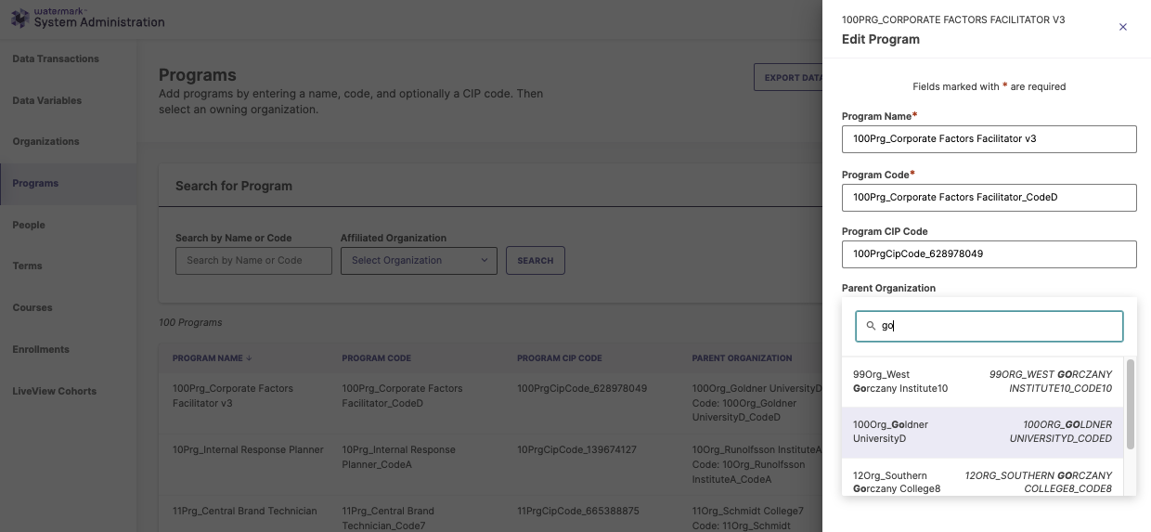
Task: Navigate to Courses section
Action: click(69, 307)
